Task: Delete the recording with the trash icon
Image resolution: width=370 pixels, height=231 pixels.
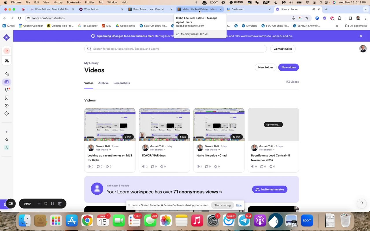Action: click(x=60, y=204)
